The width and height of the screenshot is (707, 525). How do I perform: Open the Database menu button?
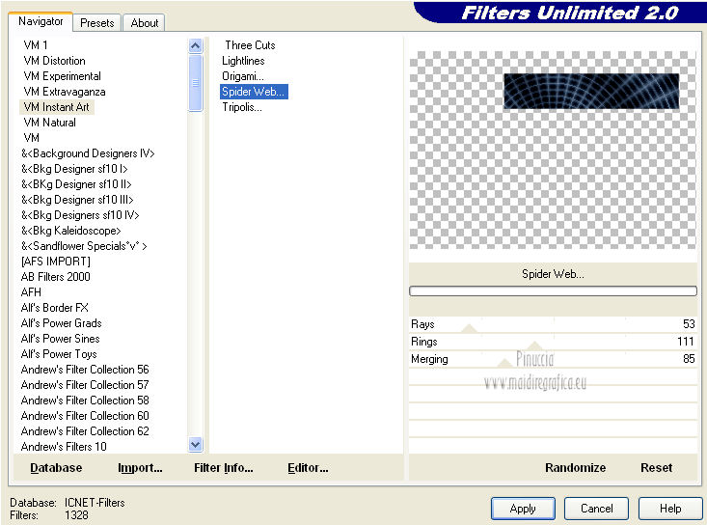(56, 468)
